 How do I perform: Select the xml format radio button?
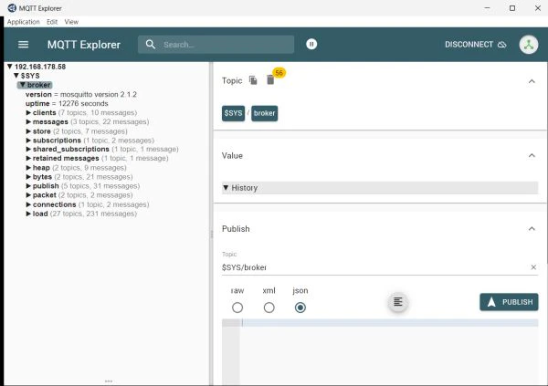pos(269,308)
